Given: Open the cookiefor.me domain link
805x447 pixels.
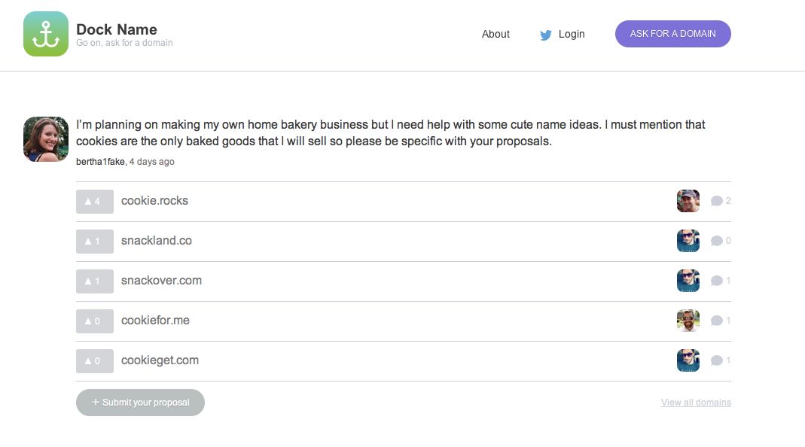Looking at the screenshot, I should coord(155,321).
